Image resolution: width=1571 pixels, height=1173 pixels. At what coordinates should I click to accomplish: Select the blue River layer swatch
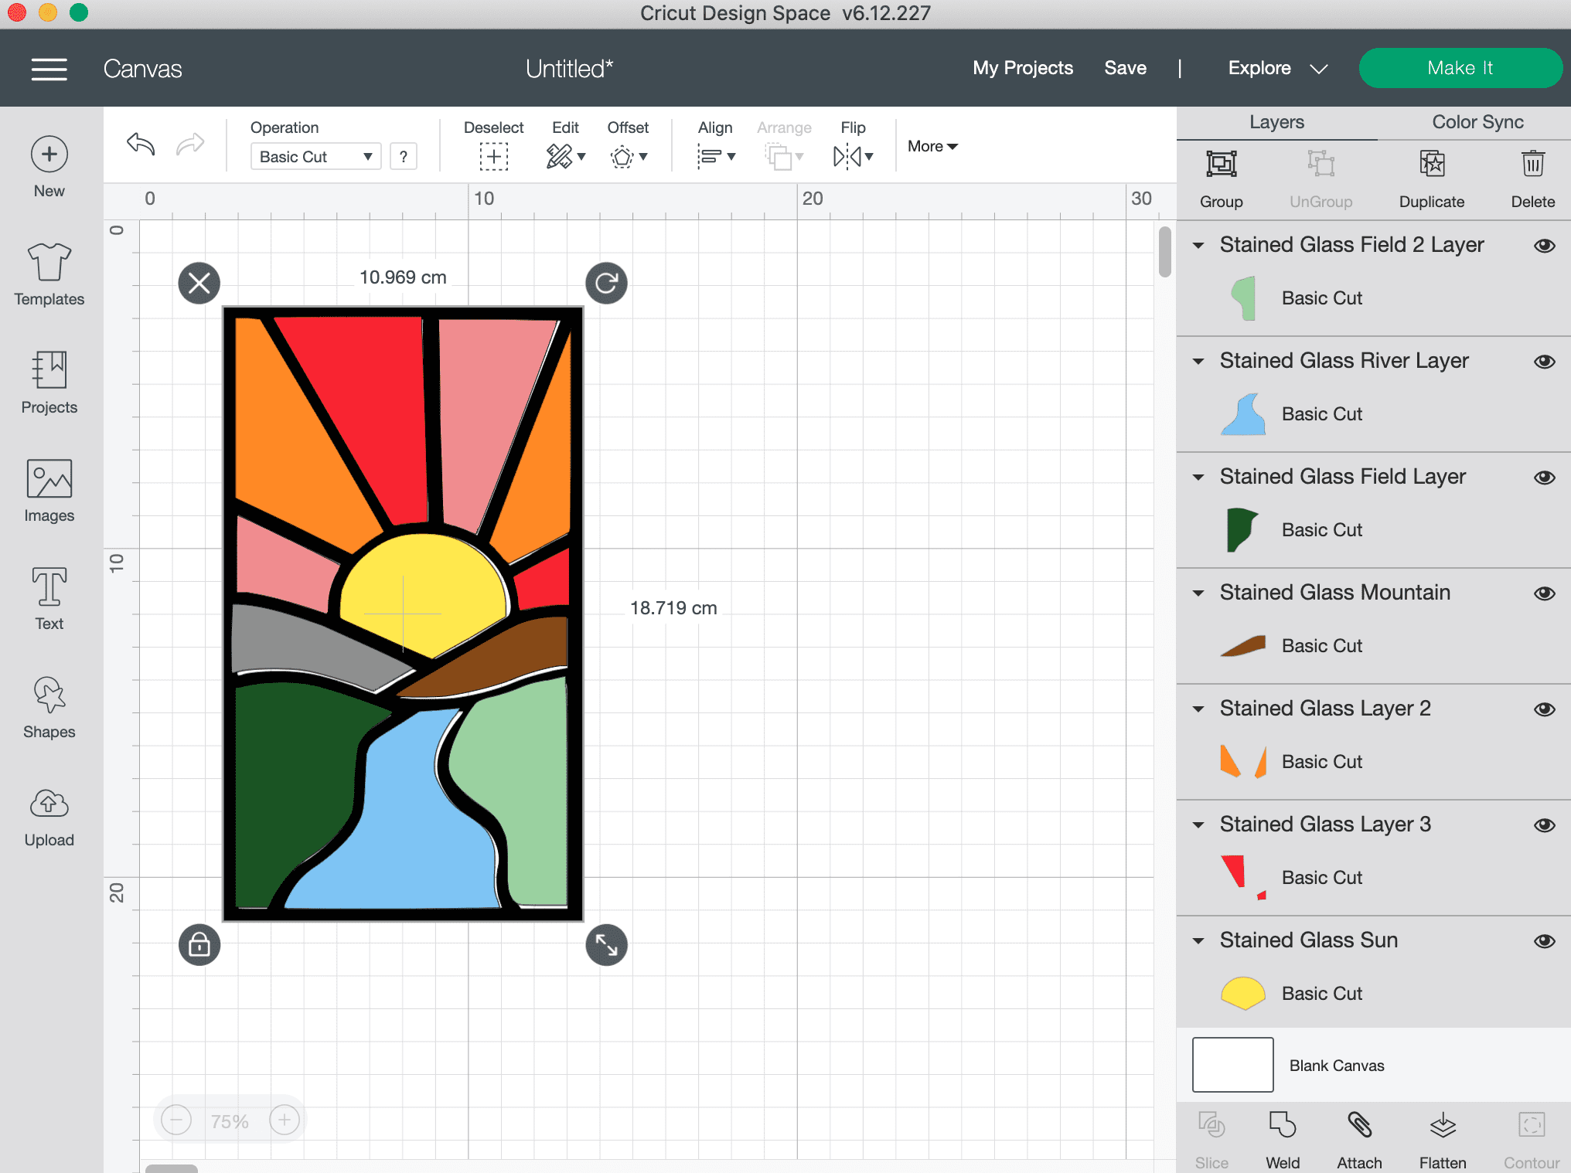(1243, 414)
